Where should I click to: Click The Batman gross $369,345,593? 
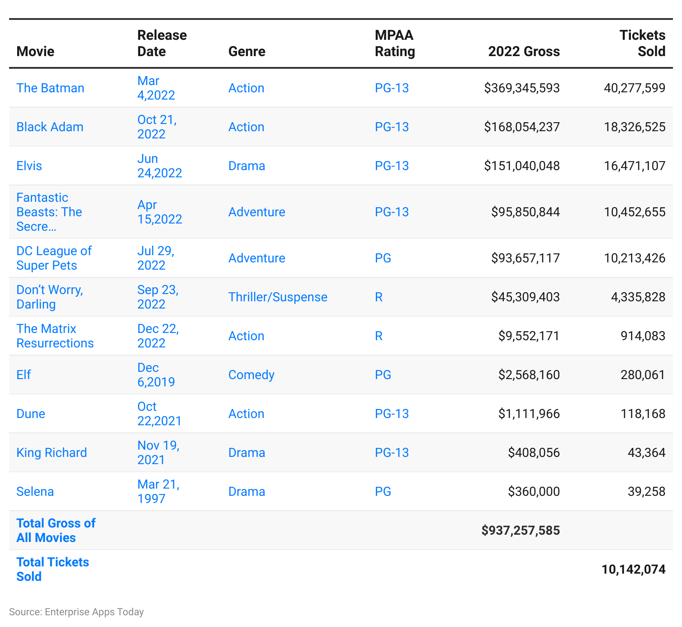(522, 88)
